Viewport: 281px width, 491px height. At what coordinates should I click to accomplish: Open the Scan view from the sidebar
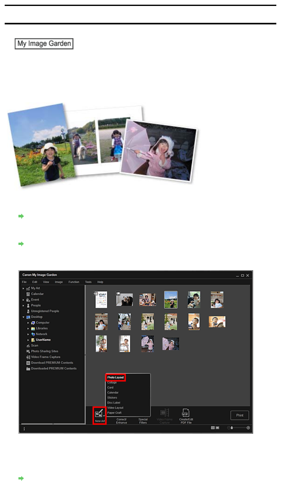click(x=34, y=346)
